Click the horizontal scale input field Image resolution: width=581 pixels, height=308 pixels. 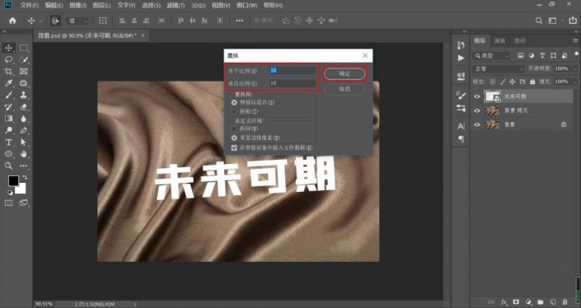pos(293,70)
